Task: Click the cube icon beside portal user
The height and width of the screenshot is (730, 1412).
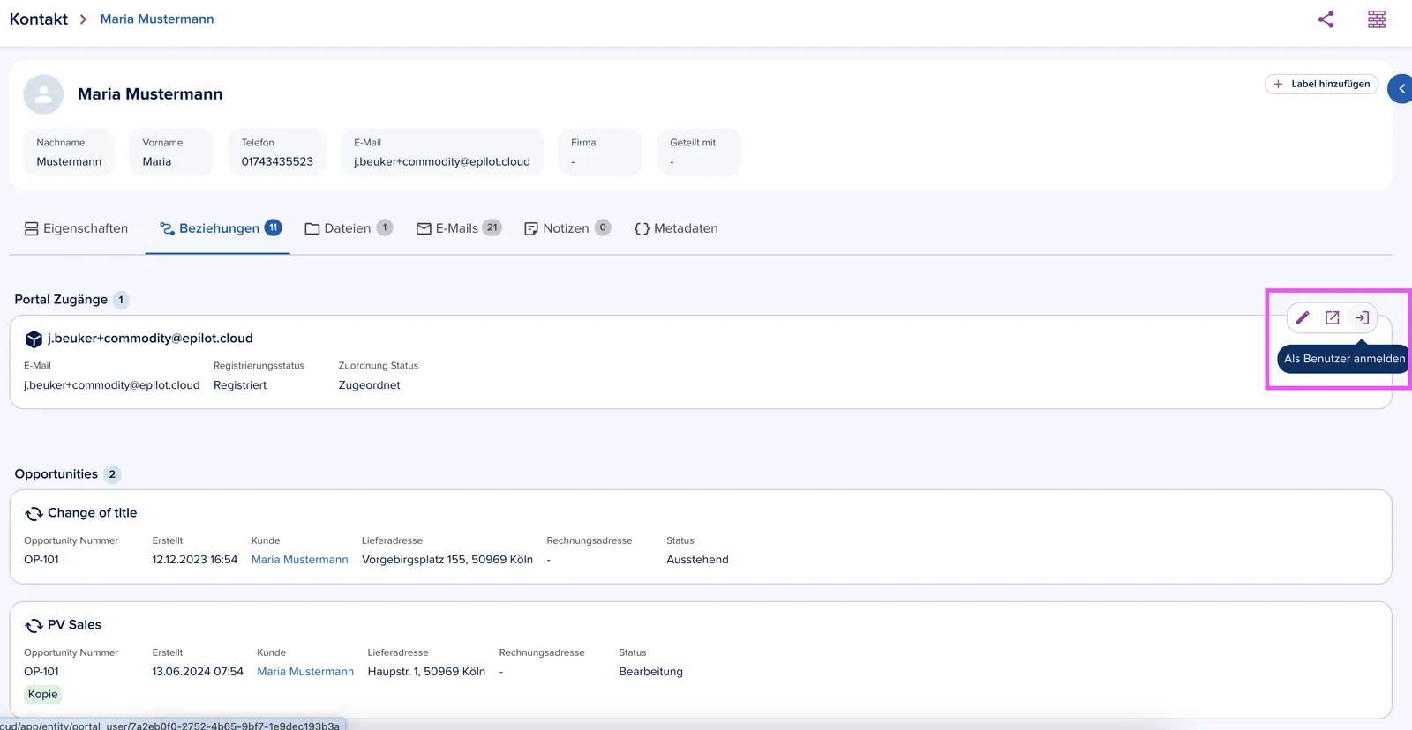Action: click(34, 339)
